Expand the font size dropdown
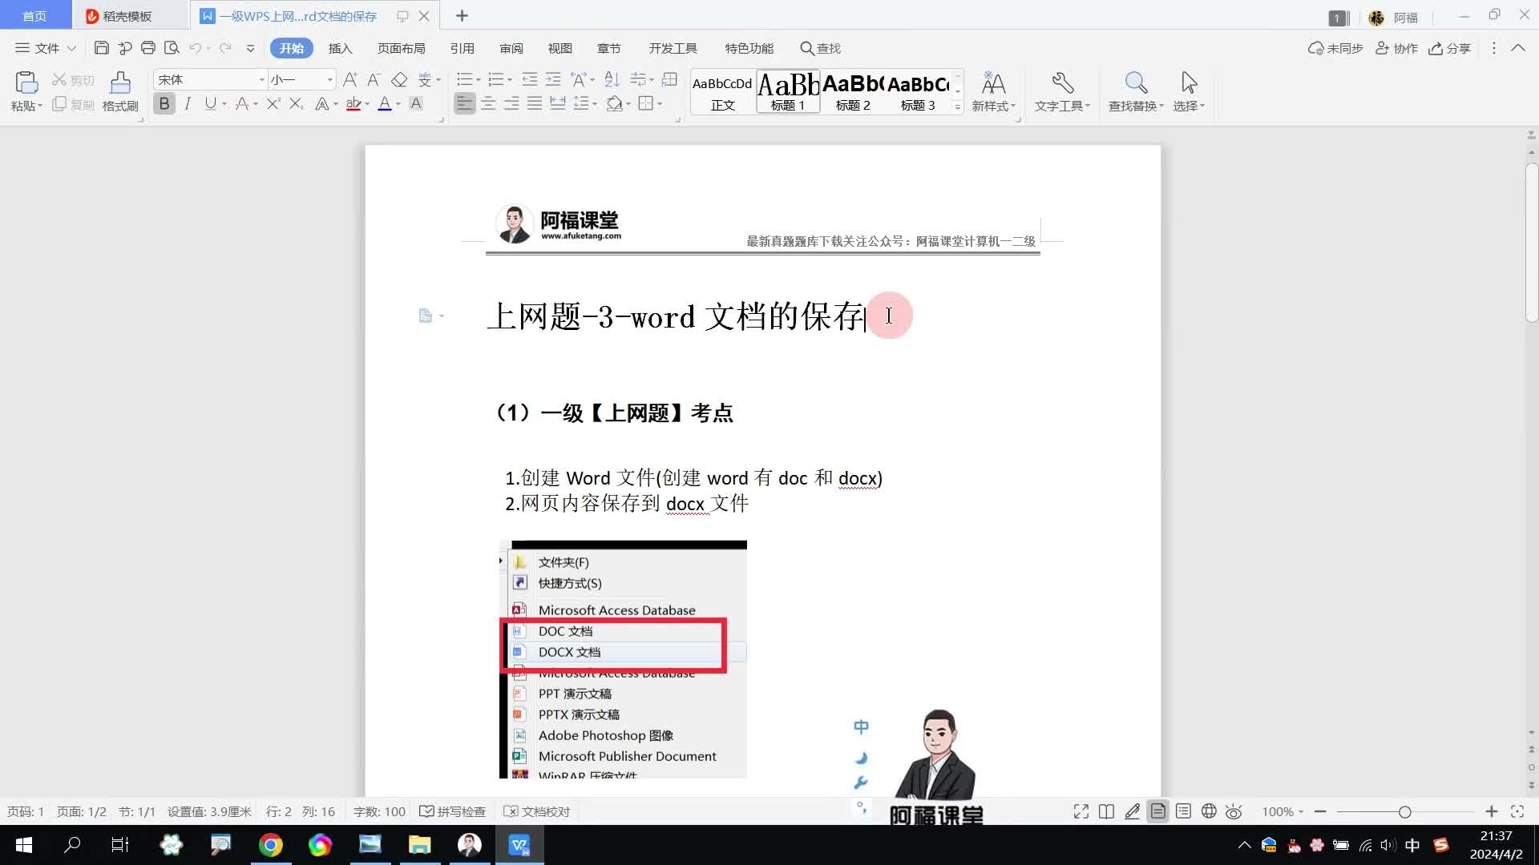This screenshot has width=1539, height=865. click(329, 79)
